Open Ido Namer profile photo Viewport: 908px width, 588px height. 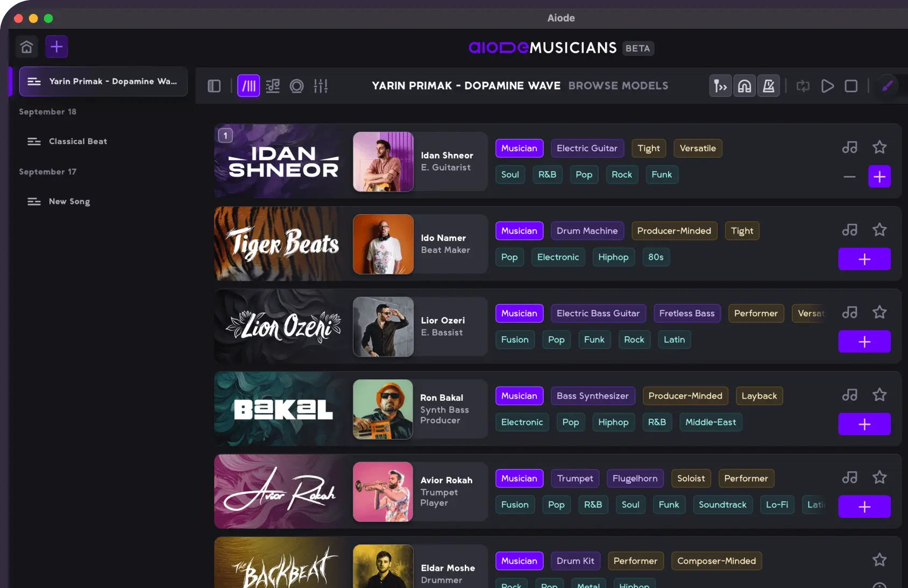point(383,244)
